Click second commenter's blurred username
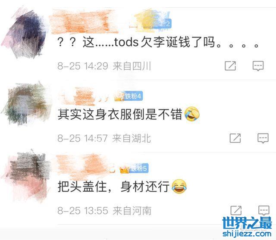The image size is (276, 240). coord(80,97)
